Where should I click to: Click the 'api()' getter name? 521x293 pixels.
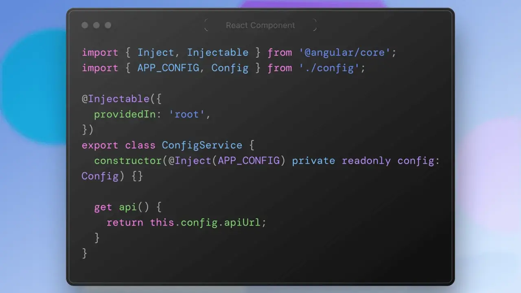click(x=134, y=207)
